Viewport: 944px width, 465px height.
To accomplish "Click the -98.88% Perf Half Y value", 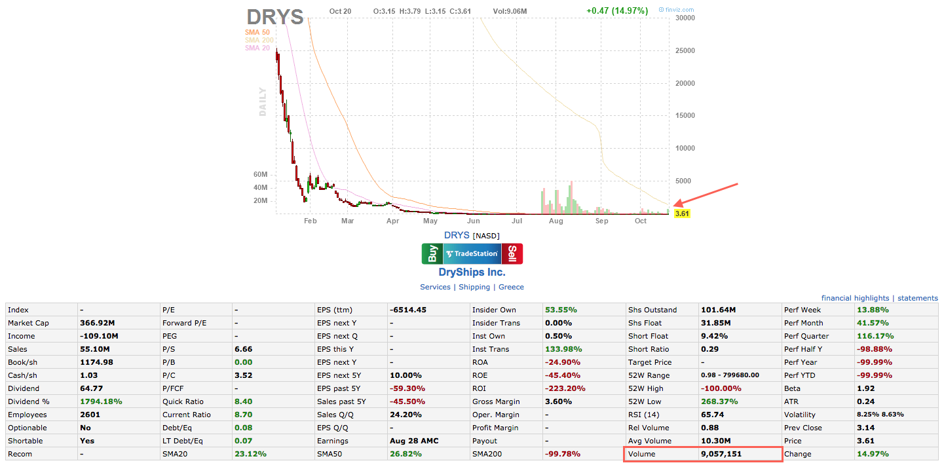I will click(x=875, y=349).
